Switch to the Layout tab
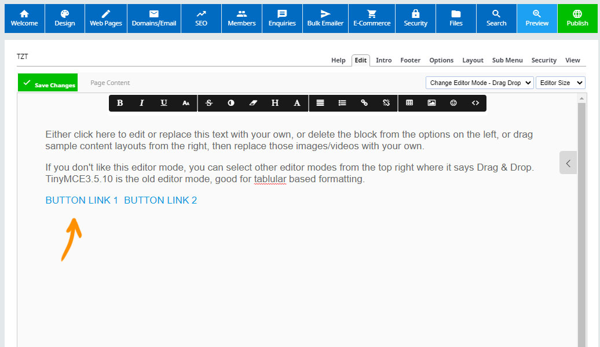 pyautogui.click(x=473, y=60)
